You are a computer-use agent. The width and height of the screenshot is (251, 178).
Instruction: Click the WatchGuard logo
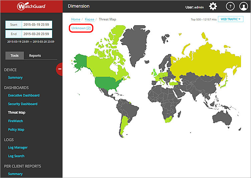[31, 6]
